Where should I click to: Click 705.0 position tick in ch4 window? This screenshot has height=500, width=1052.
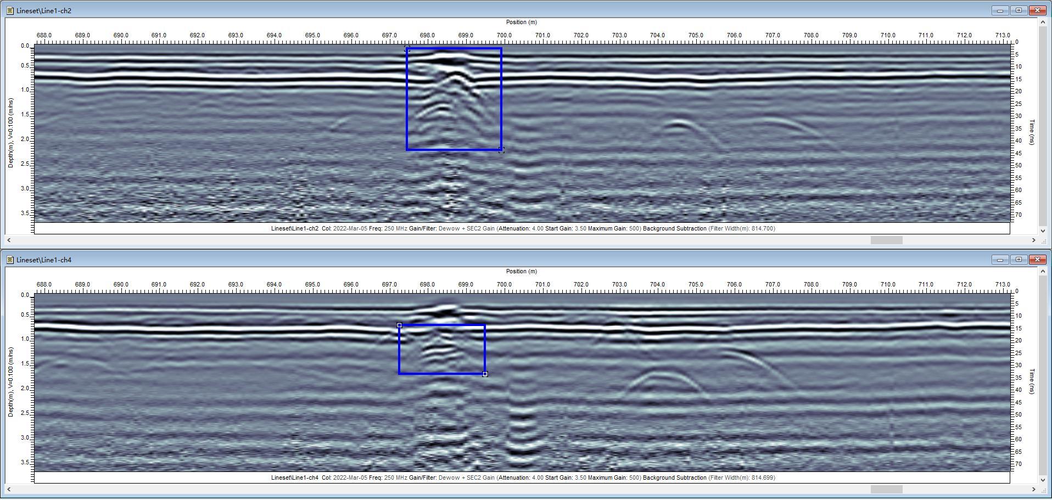[x=696, y=284]
